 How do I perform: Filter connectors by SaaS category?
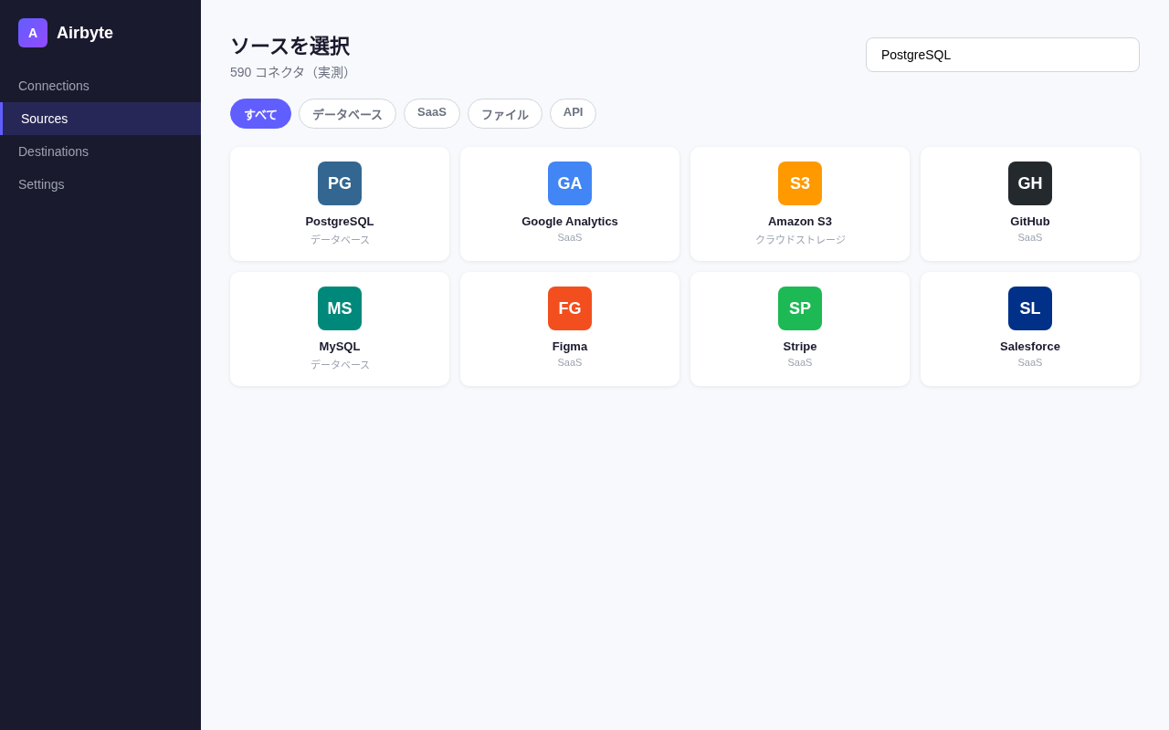click(x=432, y=114)
